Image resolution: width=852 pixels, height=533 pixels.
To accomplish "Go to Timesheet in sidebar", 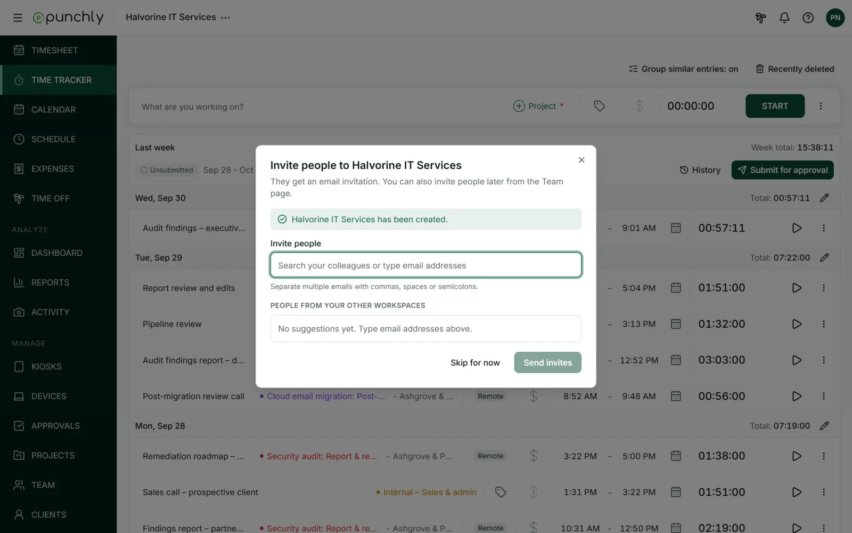I will [58, 50].
